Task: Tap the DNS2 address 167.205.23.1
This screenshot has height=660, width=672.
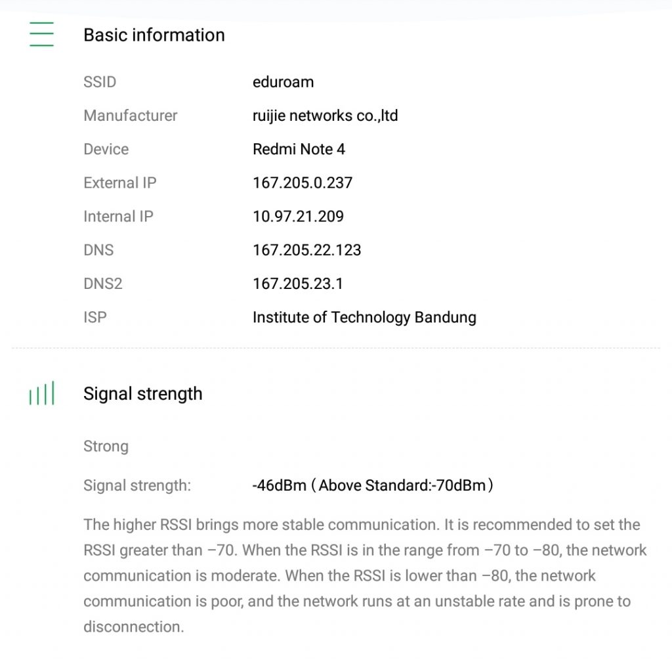Action: point(297,284)
